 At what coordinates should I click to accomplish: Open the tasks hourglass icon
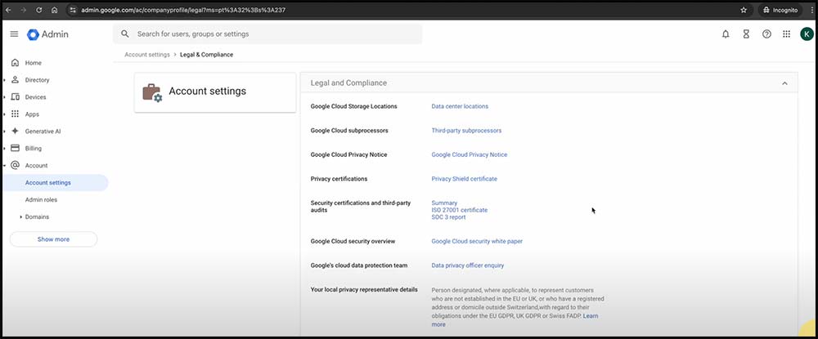746,33
